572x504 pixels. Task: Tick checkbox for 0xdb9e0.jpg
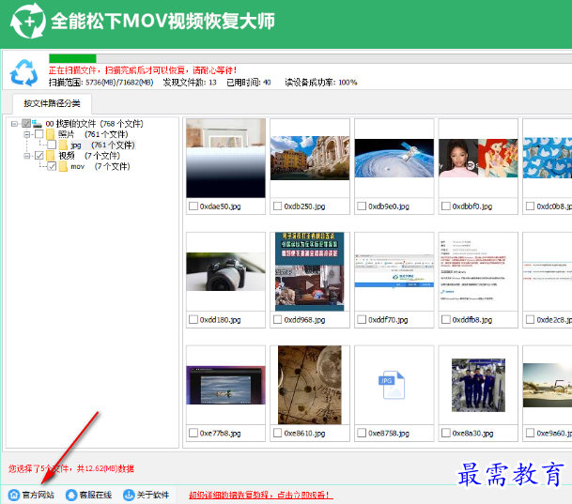362,206
